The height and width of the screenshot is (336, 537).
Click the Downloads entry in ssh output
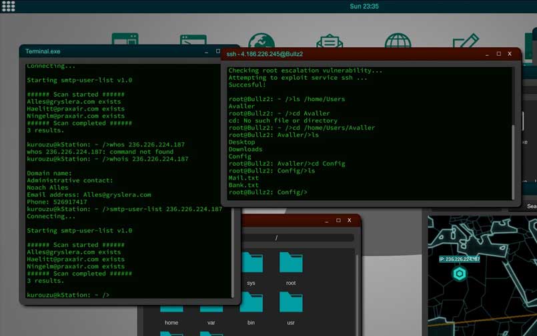coord(245,149)
